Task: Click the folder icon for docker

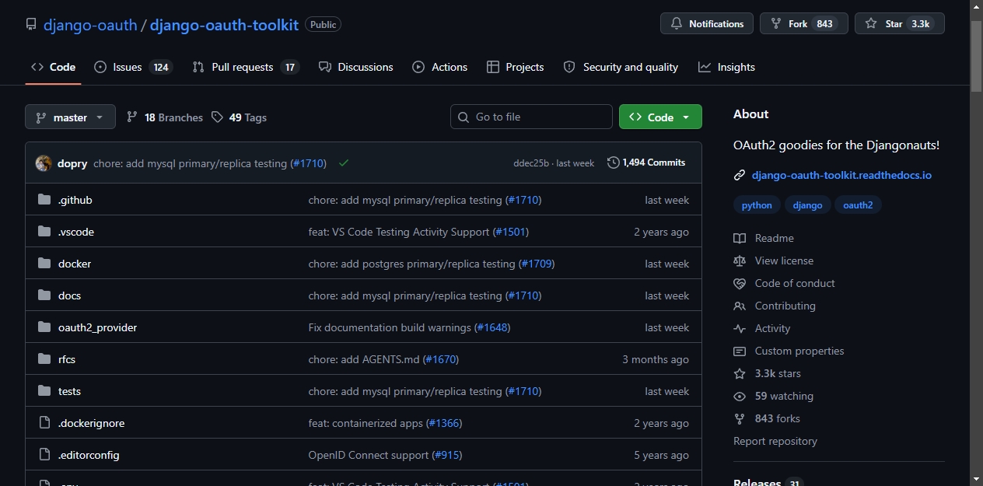Action: tap(44, 264)
